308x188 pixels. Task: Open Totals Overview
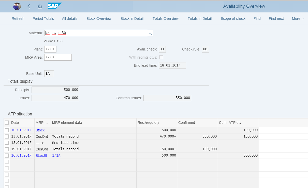tap(165, 18)
